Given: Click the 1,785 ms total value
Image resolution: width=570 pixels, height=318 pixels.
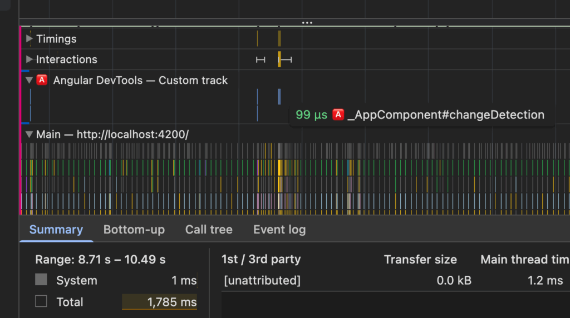Looking at the screenshot, I should click(171, 302).
